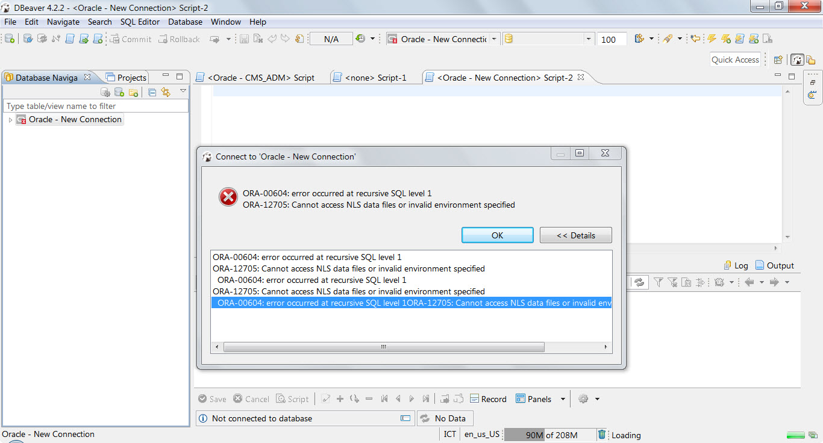Open the SQL Editor menu
The height and width of the screenshot is (443, 823).
point(140,22)
